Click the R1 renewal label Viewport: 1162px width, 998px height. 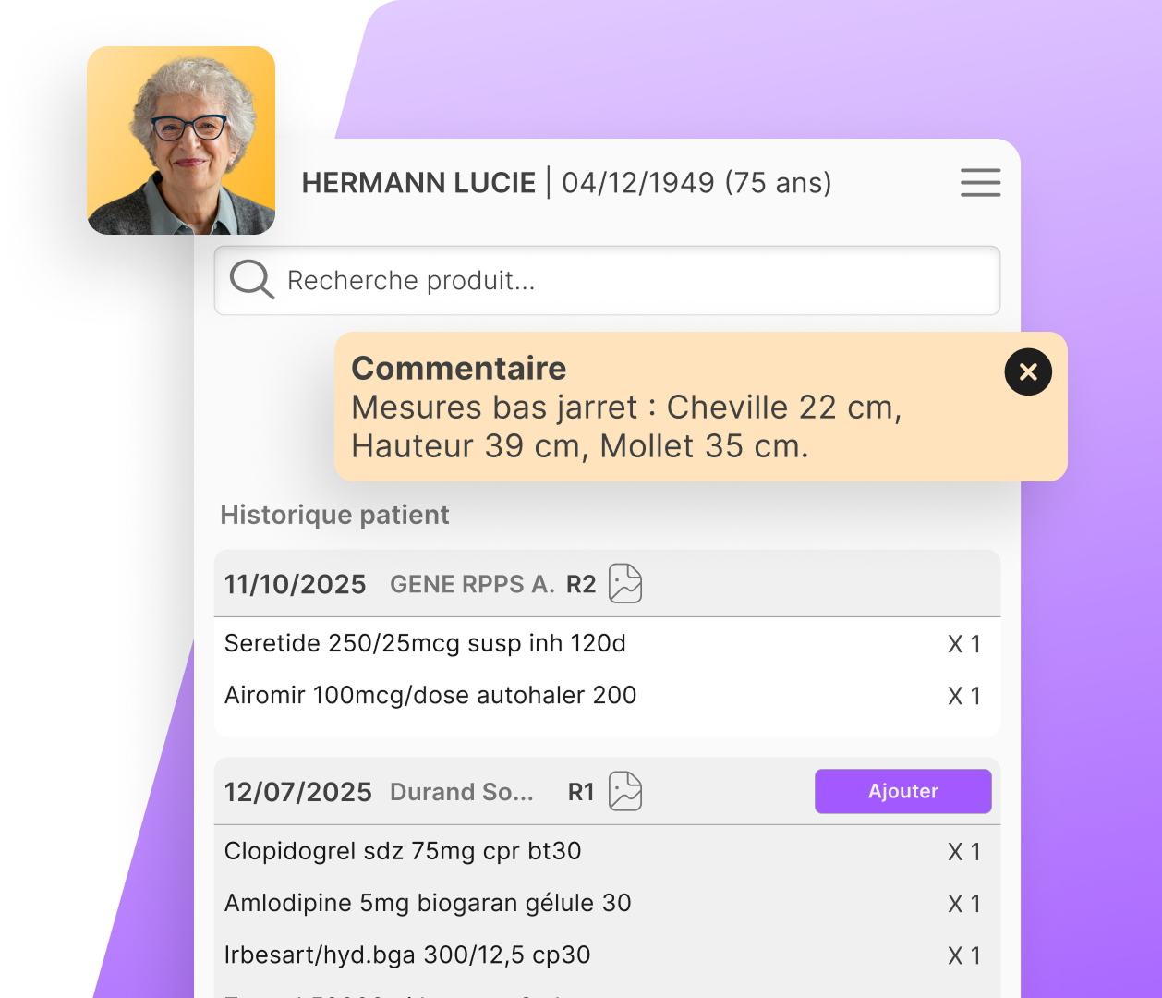[581, 792]
